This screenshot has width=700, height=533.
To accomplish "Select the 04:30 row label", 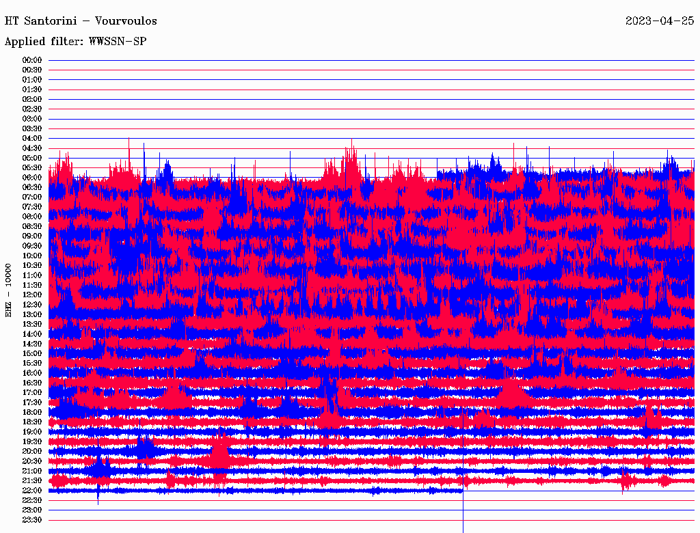I will pyautogui.click(x=32, y=148).
